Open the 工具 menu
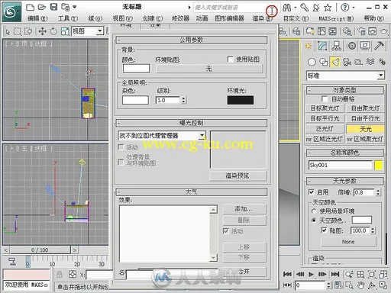 coord(68,18)
